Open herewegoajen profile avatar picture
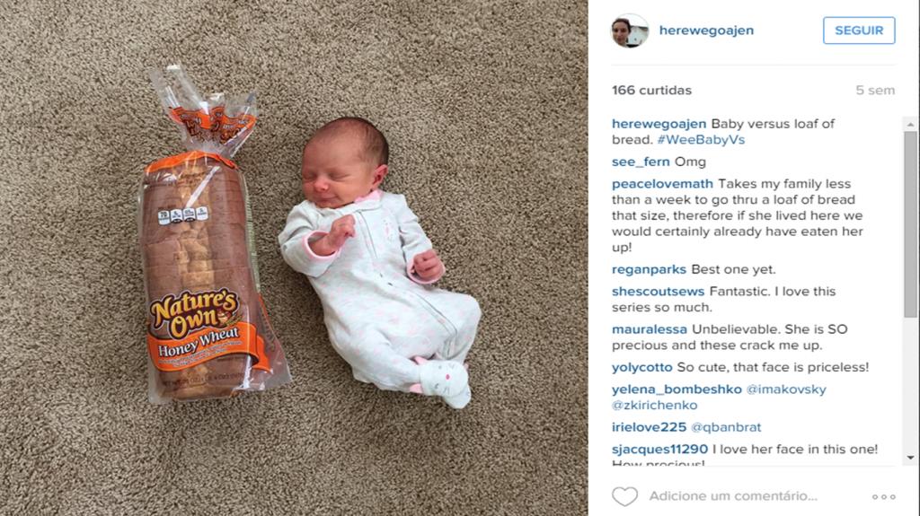Image resolution: width=920 pixels, height=516 pixels. [x=630, y=31]
